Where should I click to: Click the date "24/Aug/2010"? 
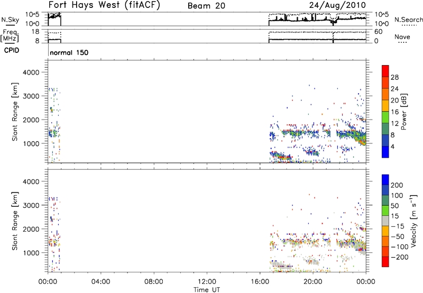point(337,5)
